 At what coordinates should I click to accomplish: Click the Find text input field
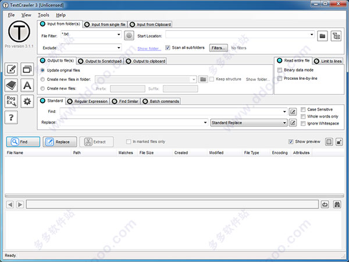click(x=173, y=112)
